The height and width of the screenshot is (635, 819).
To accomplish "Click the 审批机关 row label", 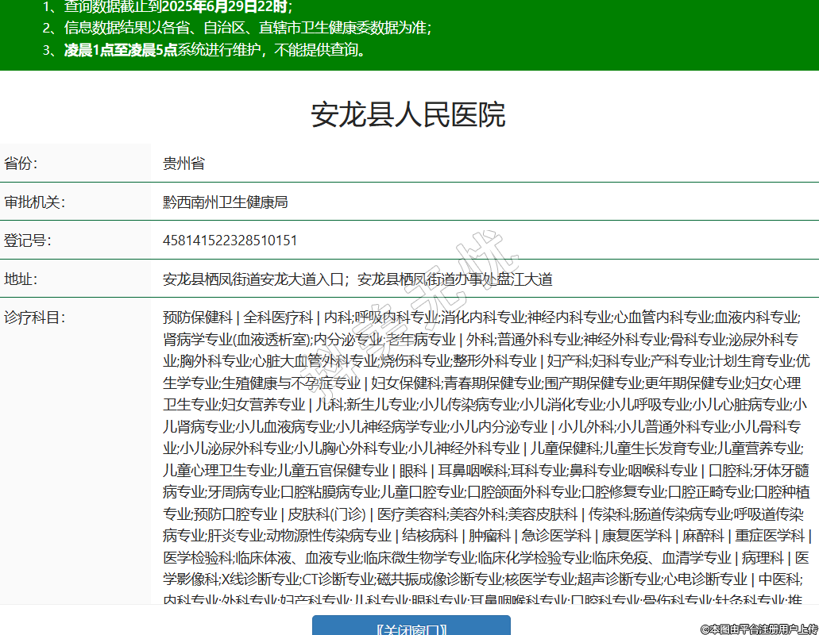I will point(35,202).
